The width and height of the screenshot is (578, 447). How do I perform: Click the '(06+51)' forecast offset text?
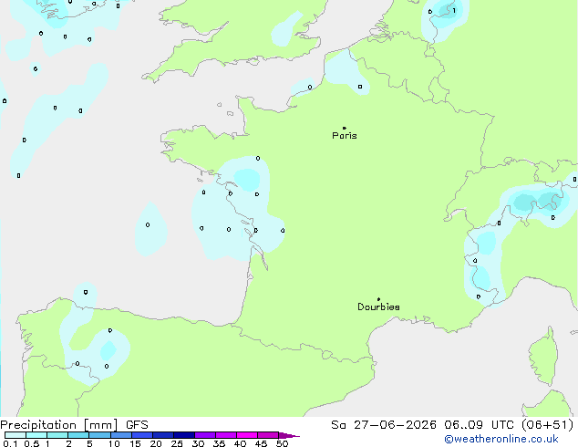[x=547, y=425]
